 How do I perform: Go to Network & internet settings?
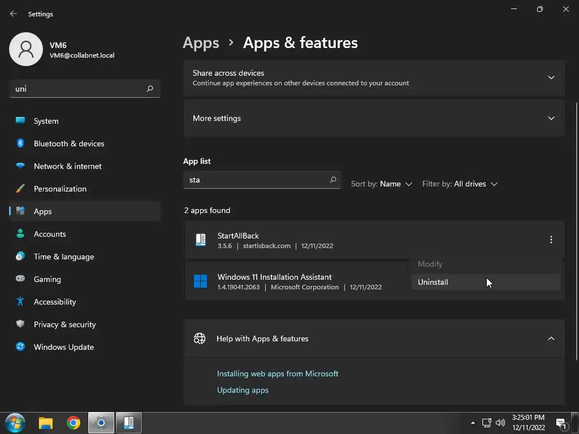pyautogui.click(x=68, y=166)
